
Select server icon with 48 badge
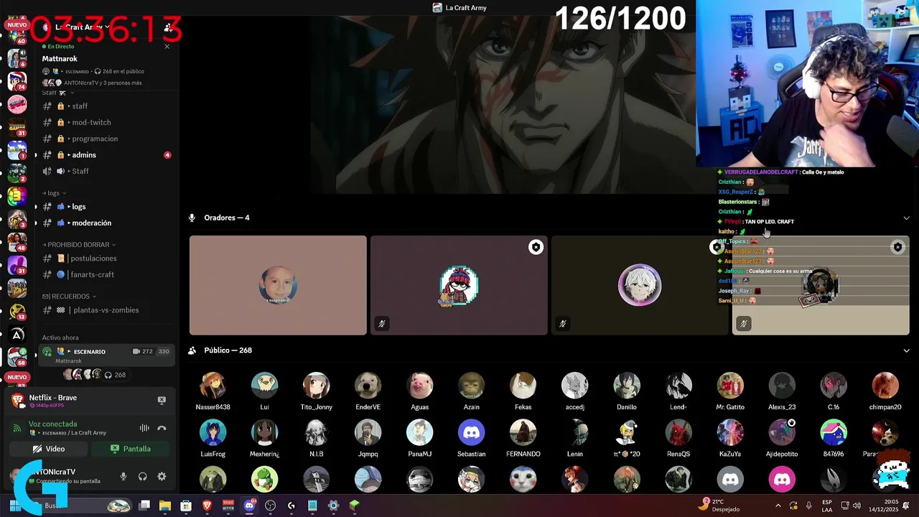pos(17,241)
